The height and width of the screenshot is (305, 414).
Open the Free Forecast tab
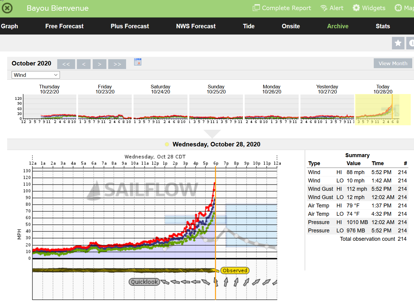[64, 26]
